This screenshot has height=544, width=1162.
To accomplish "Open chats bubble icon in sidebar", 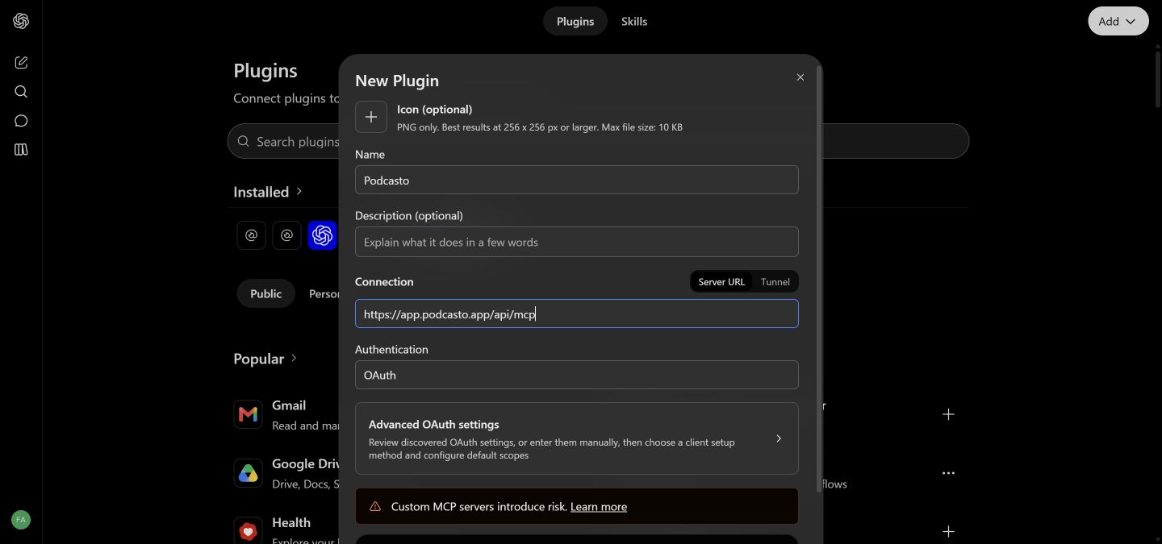I will coord(21,121).
